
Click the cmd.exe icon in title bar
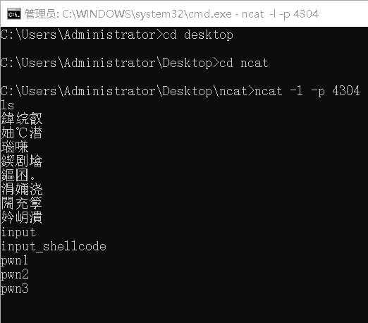click(14, 14)
